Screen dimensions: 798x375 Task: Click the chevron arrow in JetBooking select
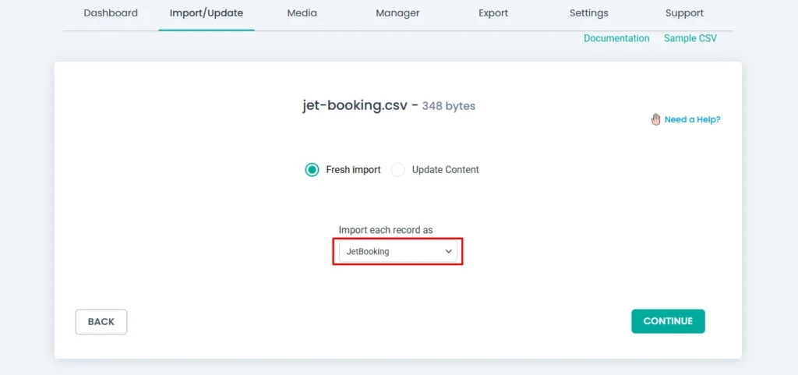(448, 252)
